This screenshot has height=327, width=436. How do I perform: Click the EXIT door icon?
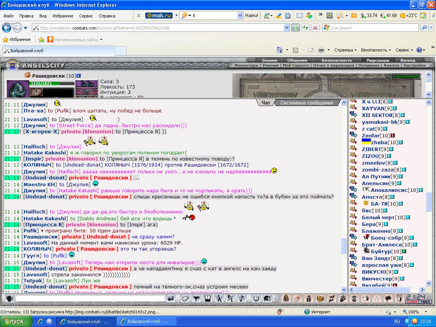400,299
